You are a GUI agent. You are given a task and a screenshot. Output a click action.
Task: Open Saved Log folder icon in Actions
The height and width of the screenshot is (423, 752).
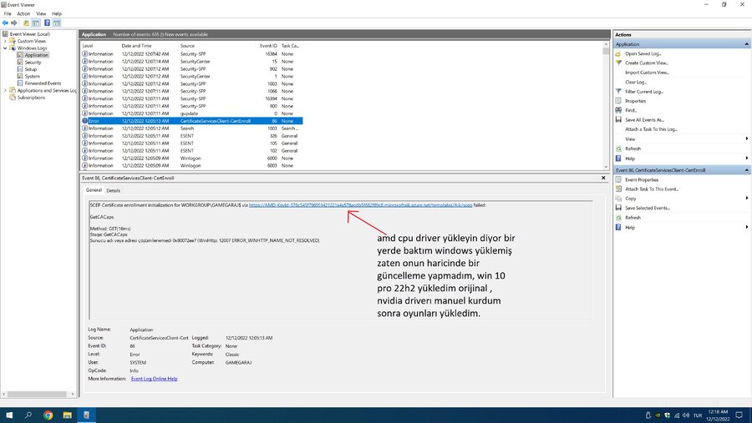pyautogui.click(x=619, y=53)
